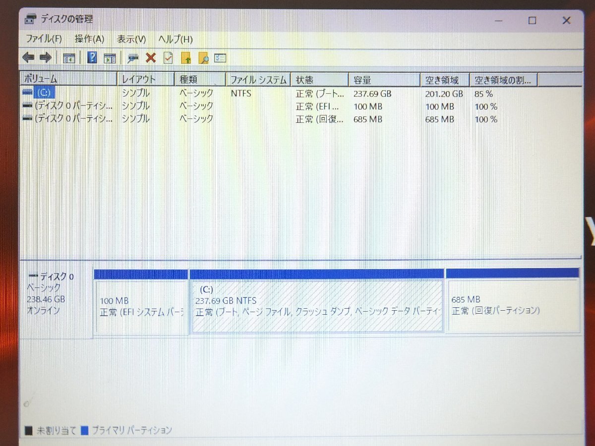Toggle the action pane toolbar icon

pyautogui.click(x=110, y=58)
